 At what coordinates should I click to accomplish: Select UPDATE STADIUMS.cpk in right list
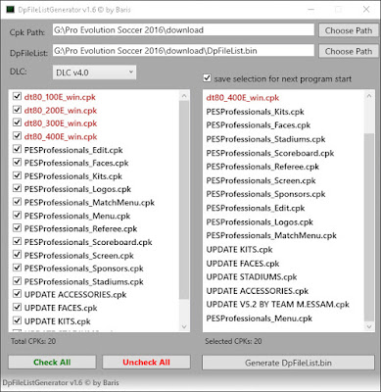[252, 277]
